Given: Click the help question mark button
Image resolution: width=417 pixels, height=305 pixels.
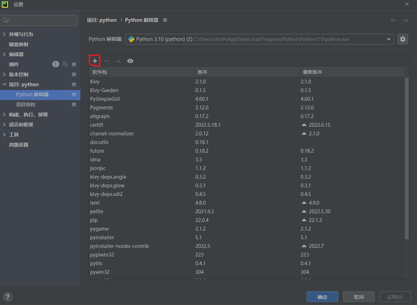Looking at the screenshot, I should [x=8, y=297].
